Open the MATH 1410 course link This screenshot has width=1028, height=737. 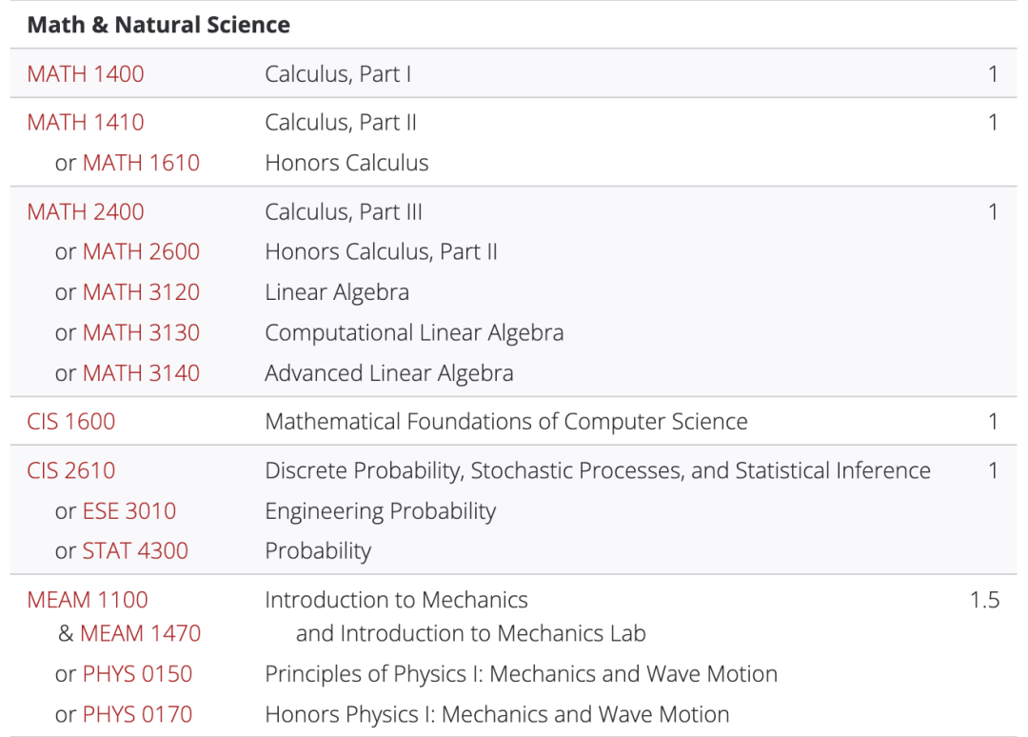86,123
